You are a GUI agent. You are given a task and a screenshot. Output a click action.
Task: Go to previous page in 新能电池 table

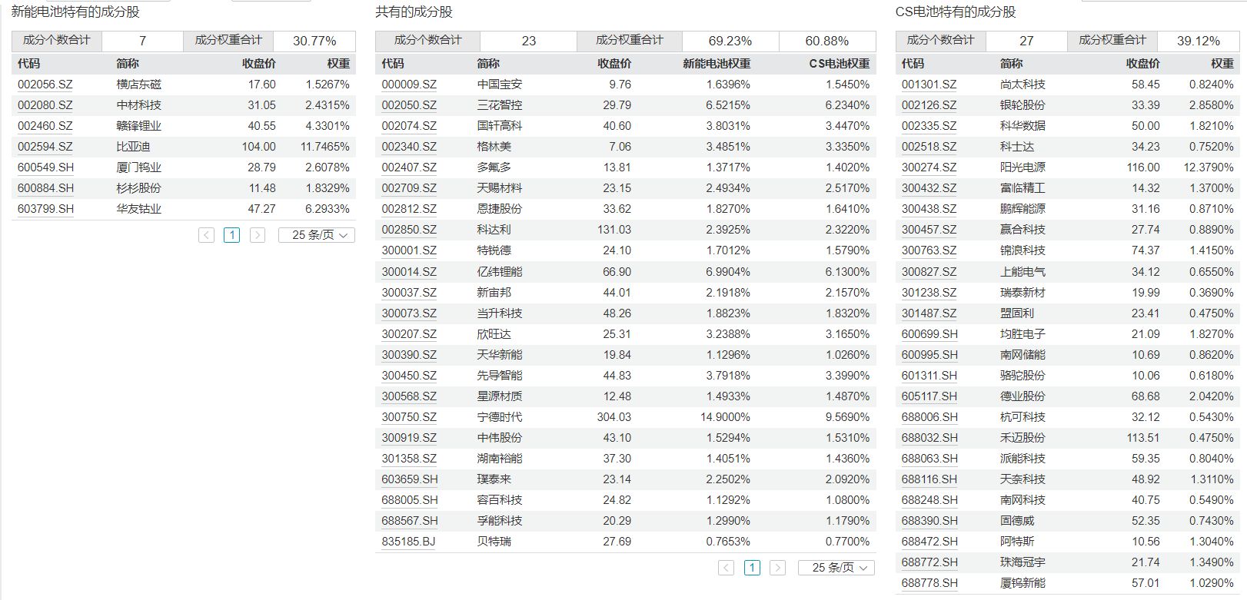pyautogui.click(x=206, y=235)
